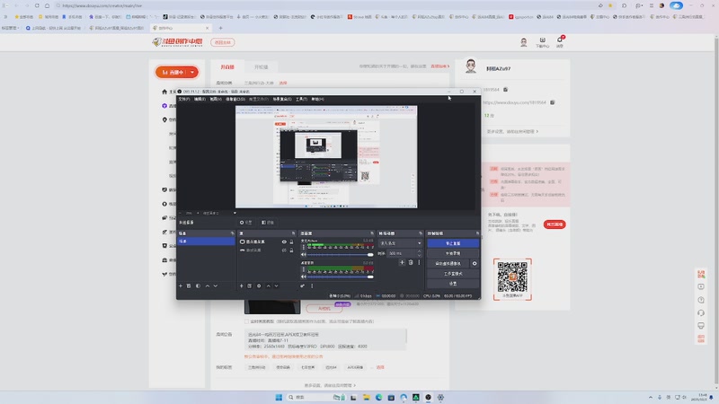The height and width of the screenshot is (404, 719).
Task: Open OBS from the Windows taskbar
Action: tap(429, 397)
